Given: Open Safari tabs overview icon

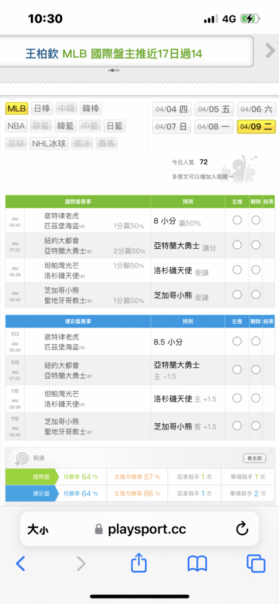Looking at the screenshot, I should pyautogui.click(x=256, y=564).
